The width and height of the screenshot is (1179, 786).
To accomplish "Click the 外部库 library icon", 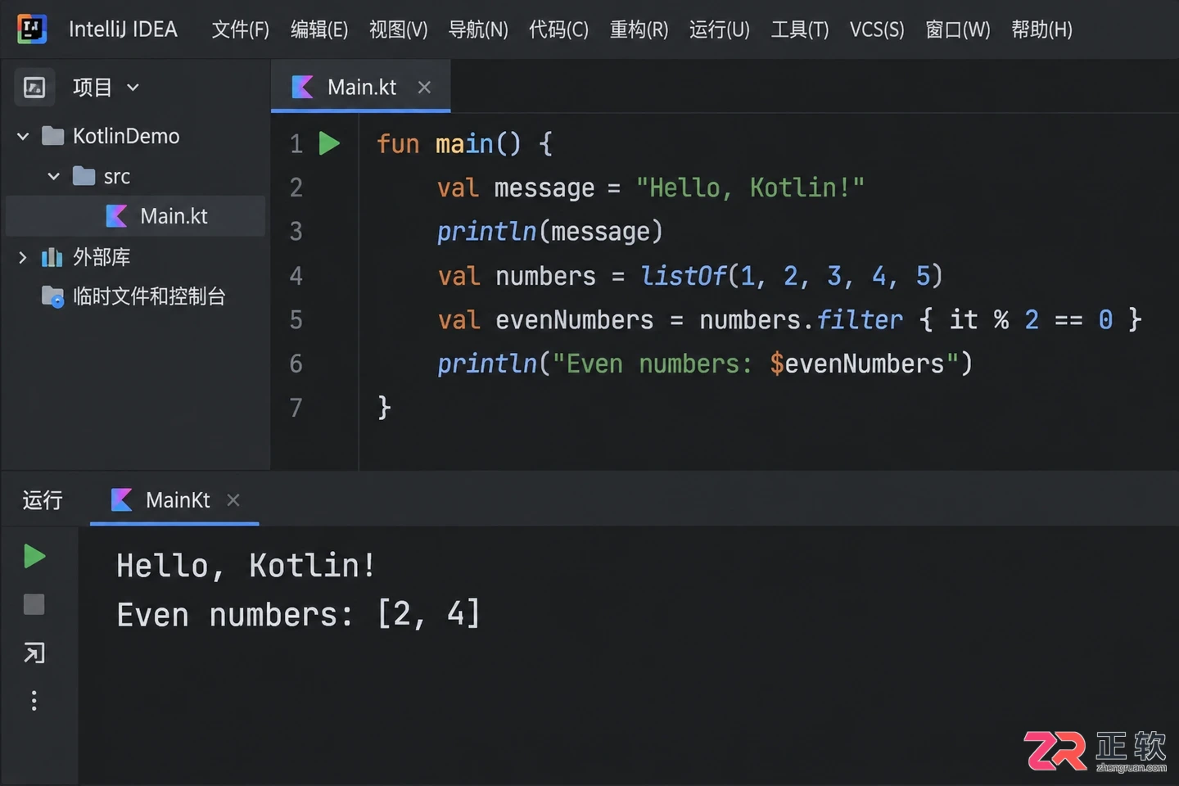I will click(52, 257).
